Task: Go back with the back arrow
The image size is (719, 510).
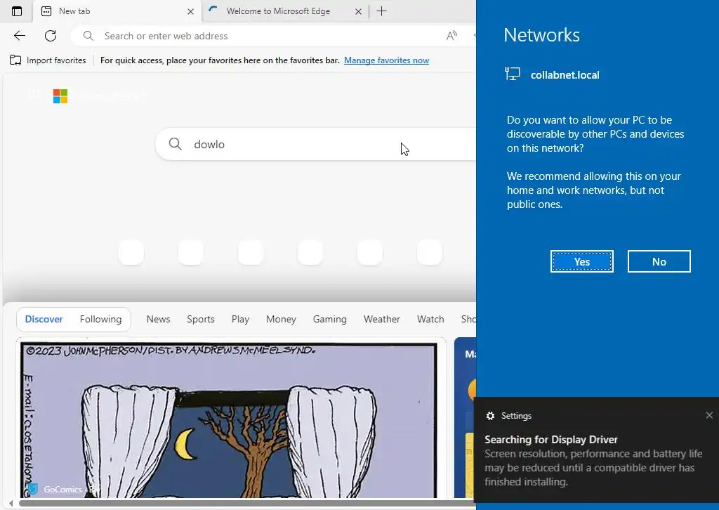Action: point(19,36)
